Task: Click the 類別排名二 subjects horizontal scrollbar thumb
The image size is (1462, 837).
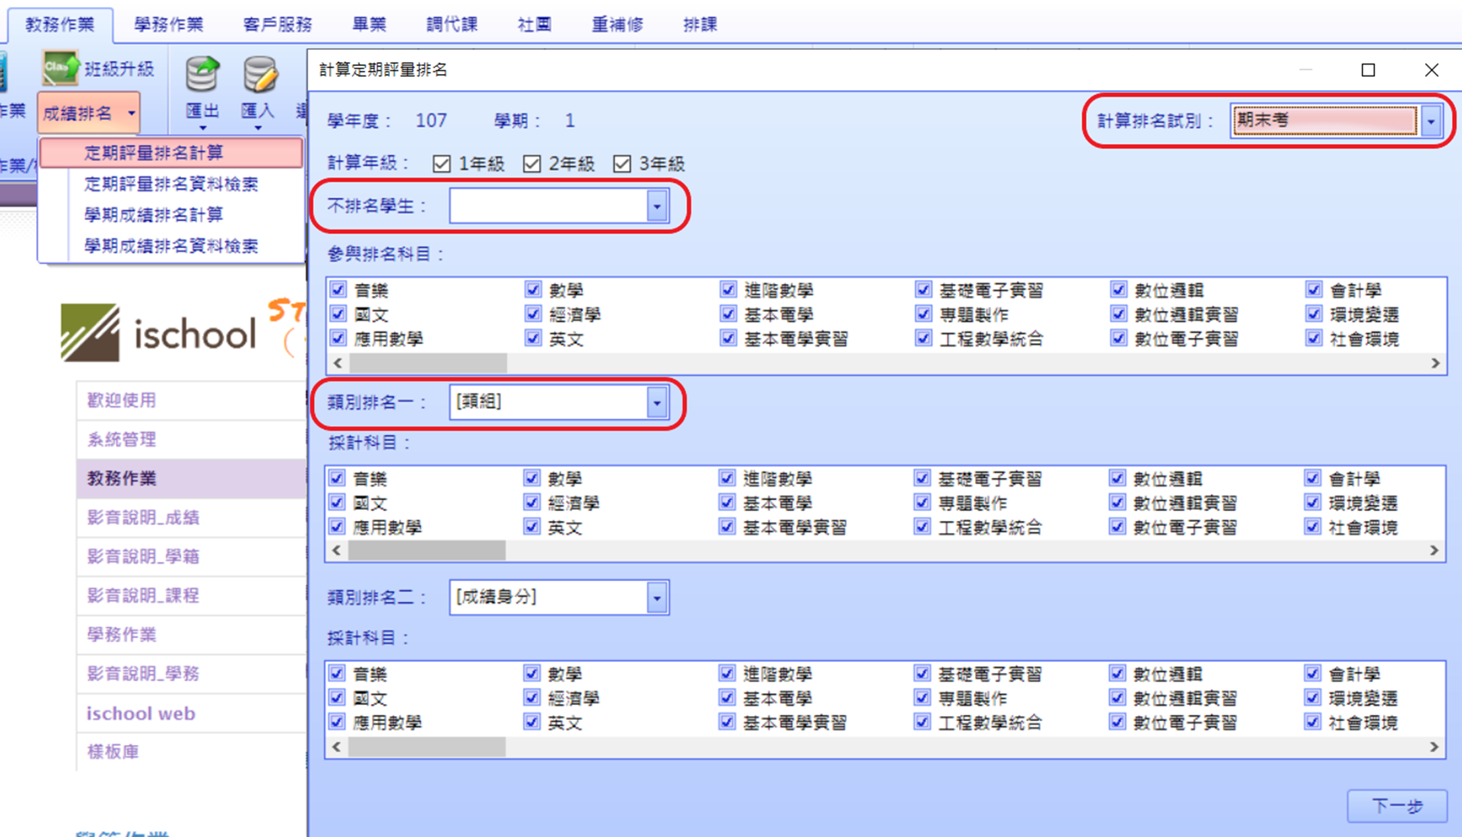Action: point(427,747)
